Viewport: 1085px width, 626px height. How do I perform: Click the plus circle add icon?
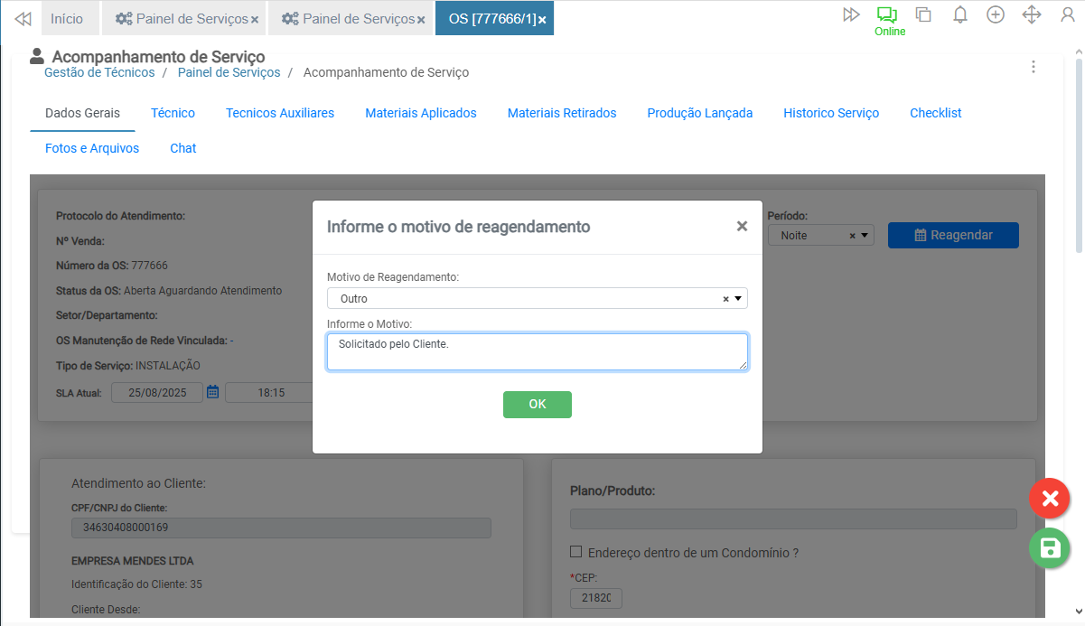996,14
